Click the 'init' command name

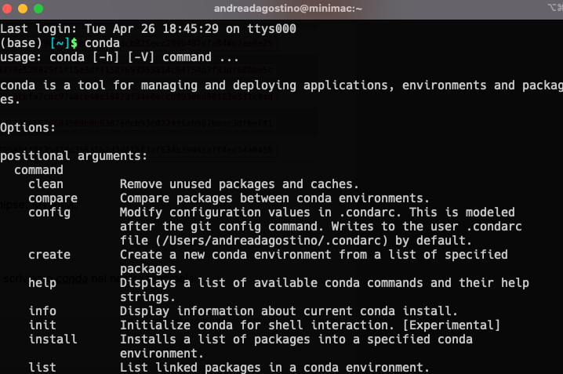tap(42, 325)
